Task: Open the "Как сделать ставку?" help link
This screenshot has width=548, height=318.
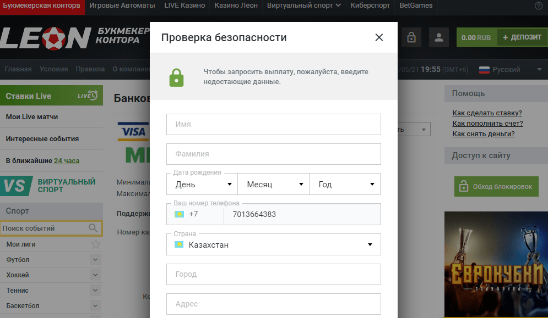Action: pyautogui.click(x=486, y=112)
